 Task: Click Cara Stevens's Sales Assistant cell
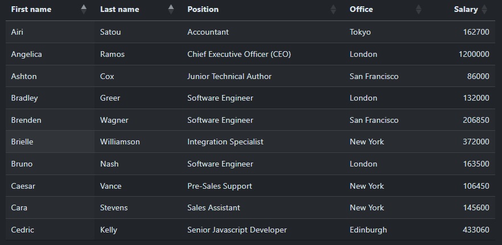pos(213,208)
